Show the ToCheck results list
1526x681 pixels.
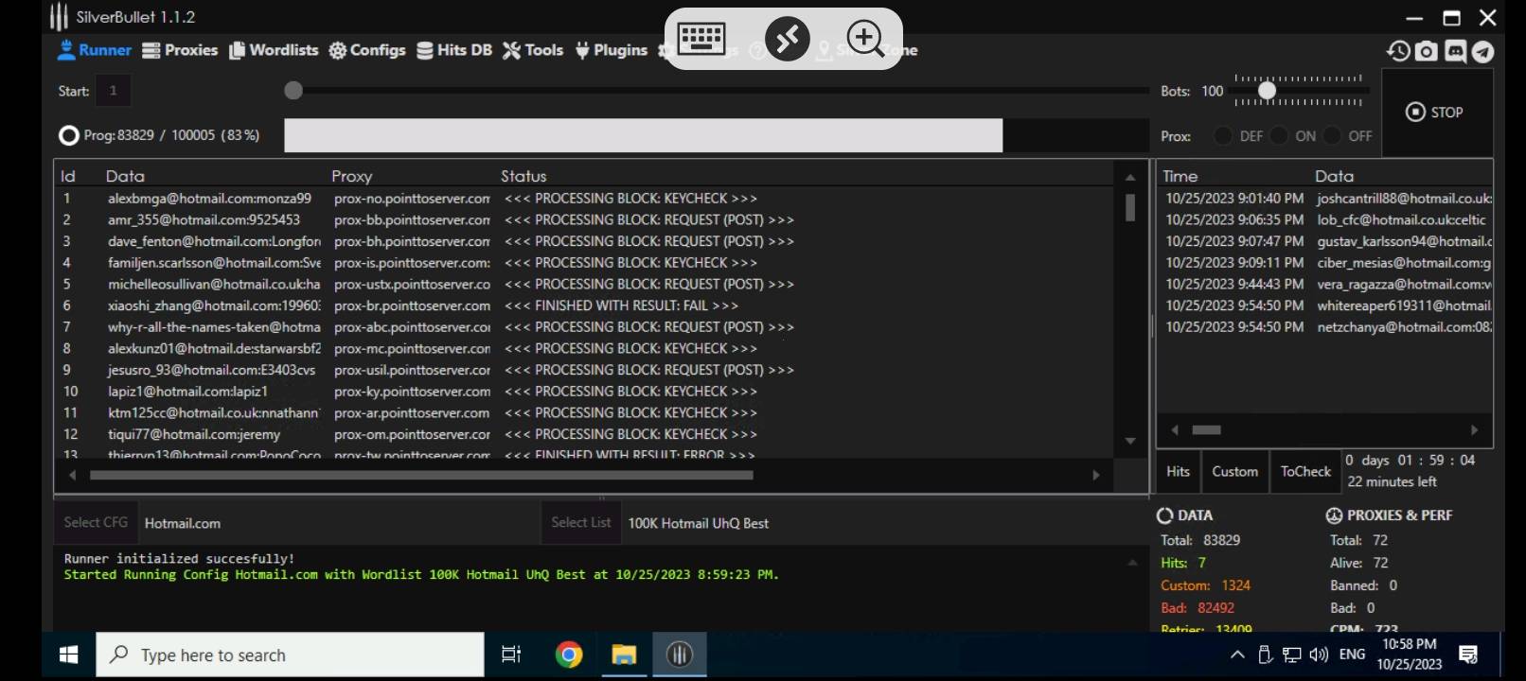point(1305,471)
